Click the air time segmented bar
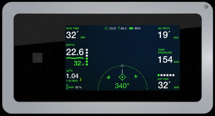Image resolution: width=215 pixels, height=116 pixels. (x=166, y=75)
